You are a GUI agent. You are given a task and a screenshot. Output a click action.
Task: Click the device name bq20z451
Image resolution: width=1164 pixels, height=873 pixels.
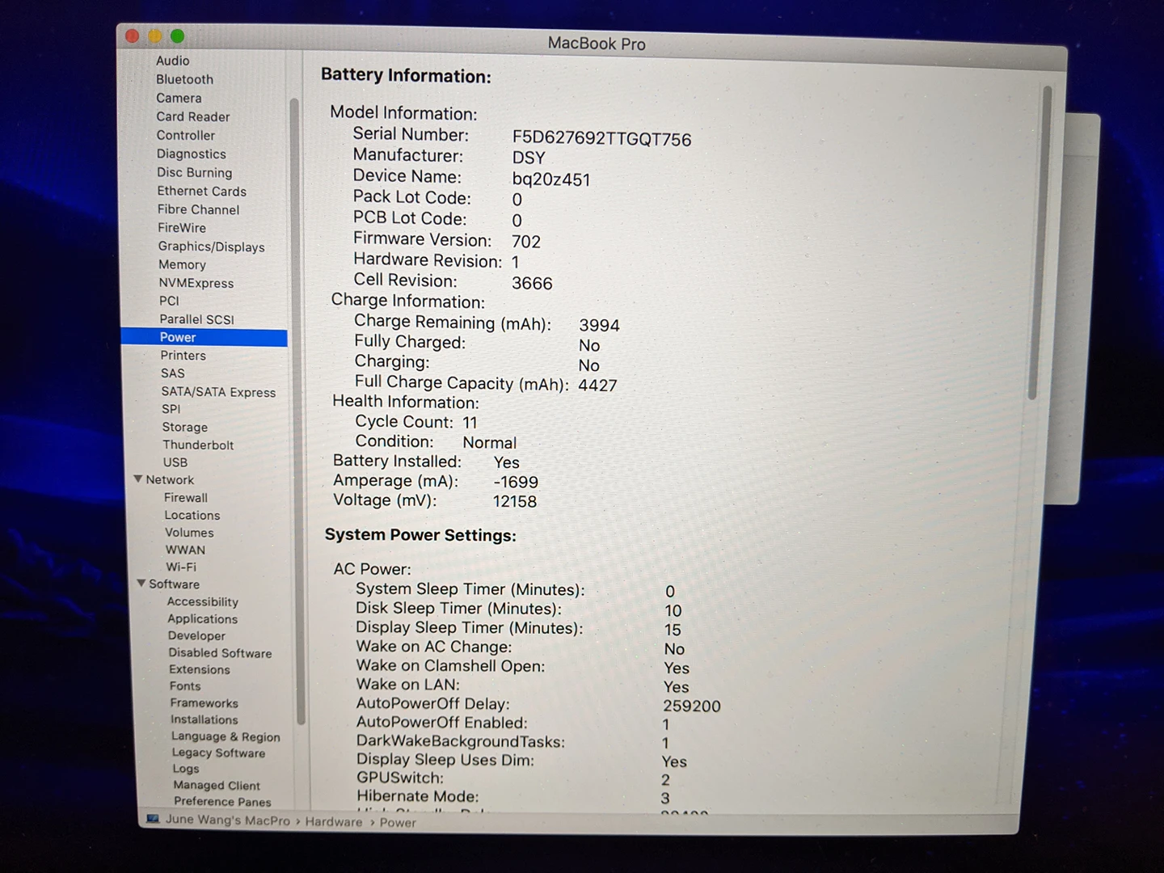[551, 179]
